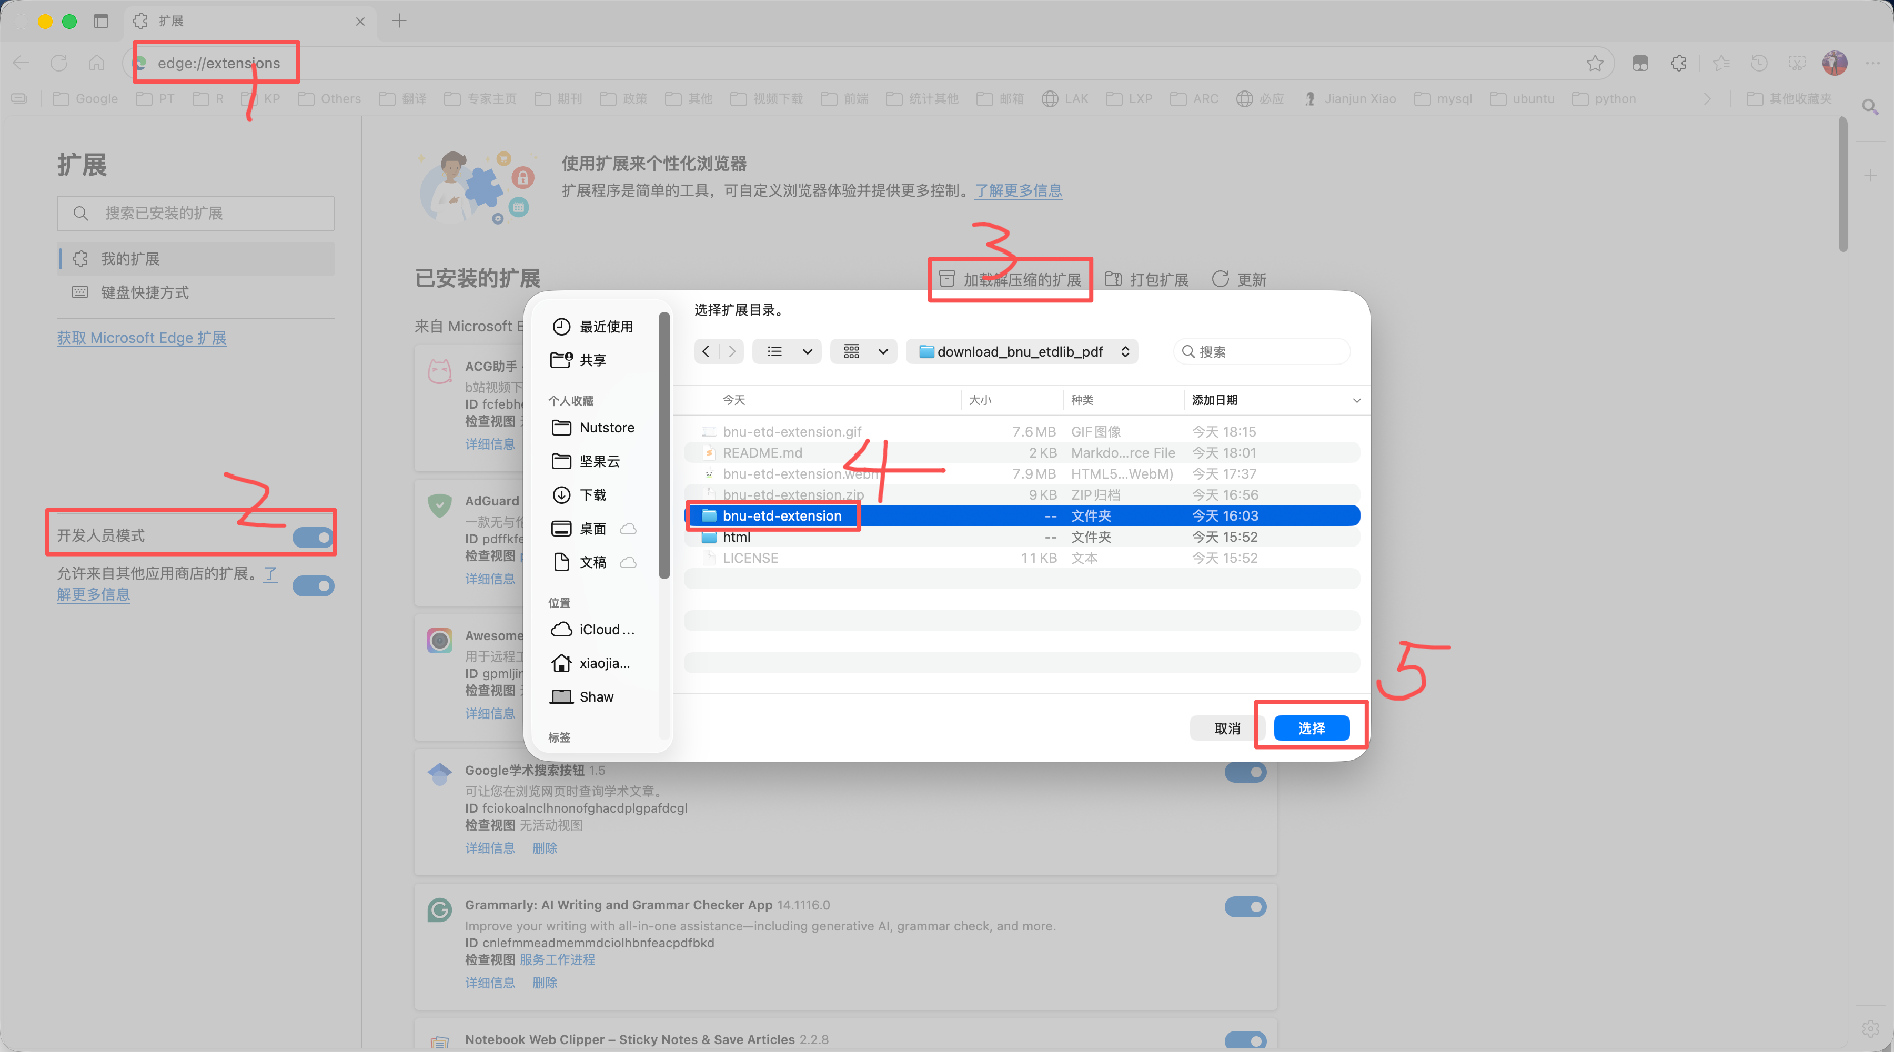Click 删除 link under Grammarly
Screen dimensions: 1894x1052
pyautogui.click(x=545, y=983)
